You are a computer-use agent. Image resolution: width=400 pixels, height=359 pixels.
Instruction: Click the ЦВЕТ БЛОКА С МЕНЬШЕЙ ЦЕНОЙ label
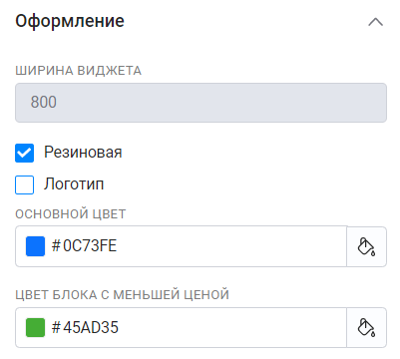122,295
